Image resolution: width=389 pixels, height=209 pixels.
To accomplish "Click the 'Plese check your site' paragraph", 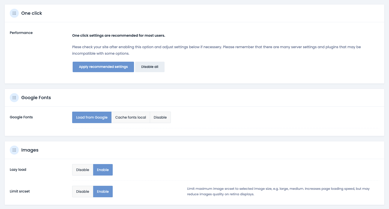I will pos(216,50).
